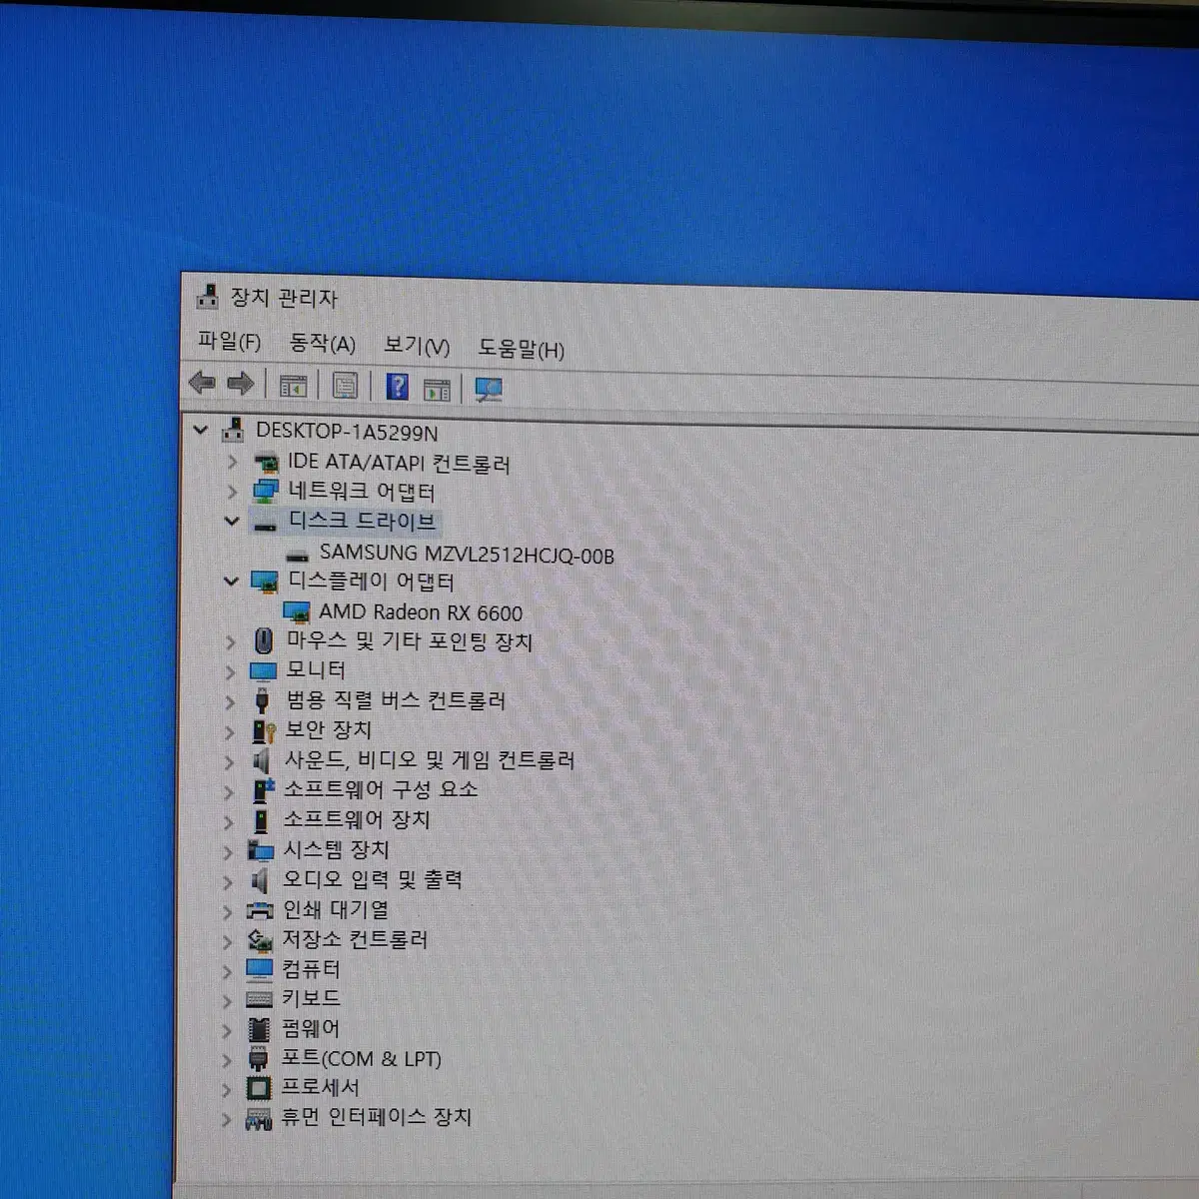Select the 펌웨어 label
Screen dimensions: 1199x1199
(311, 1028)
